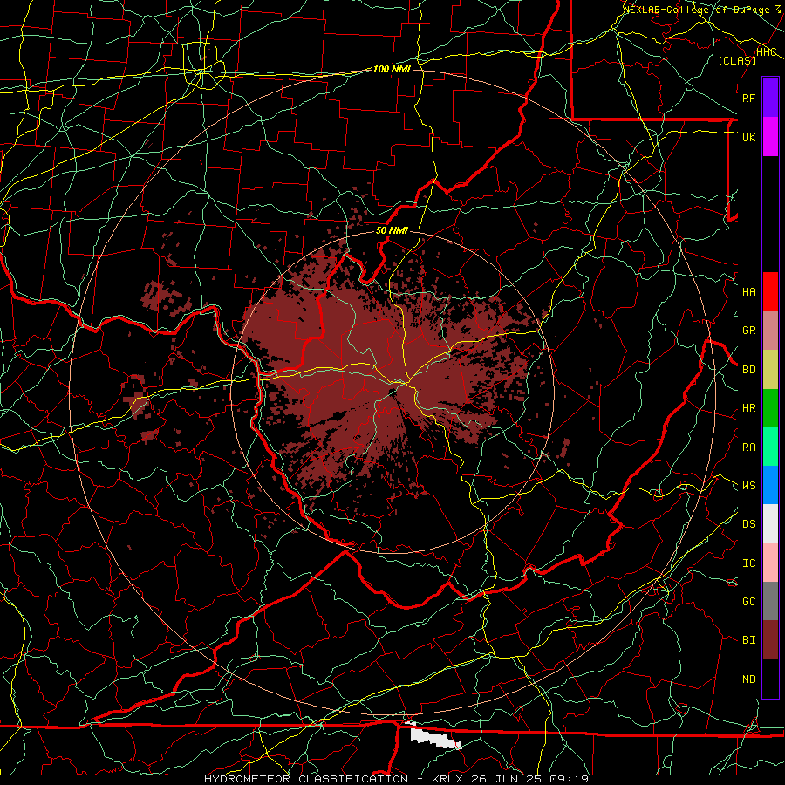The height and width of the screenshot is (785, 785).
Task: Click the "RA" legend label
Action: click(748, 447)
